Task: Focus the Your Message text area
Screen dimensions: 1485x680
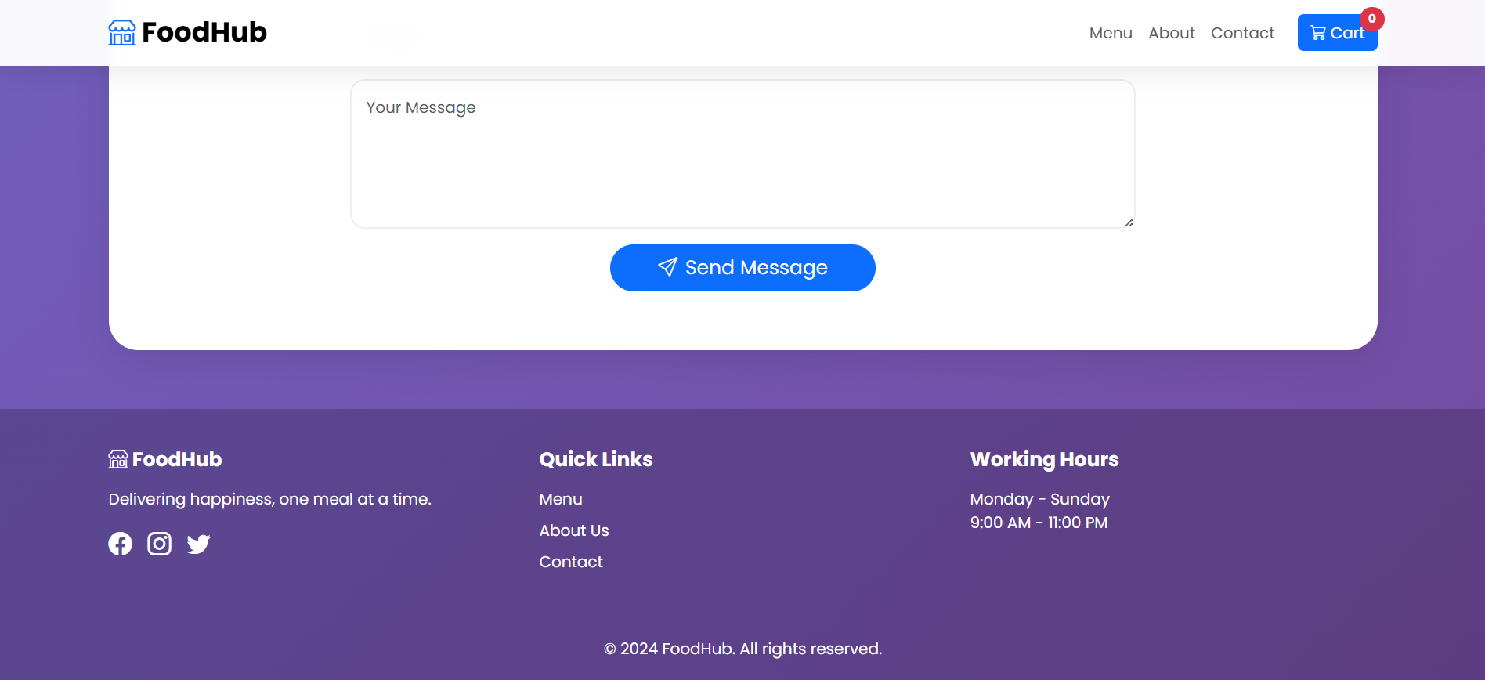Action: click(742, 154)
